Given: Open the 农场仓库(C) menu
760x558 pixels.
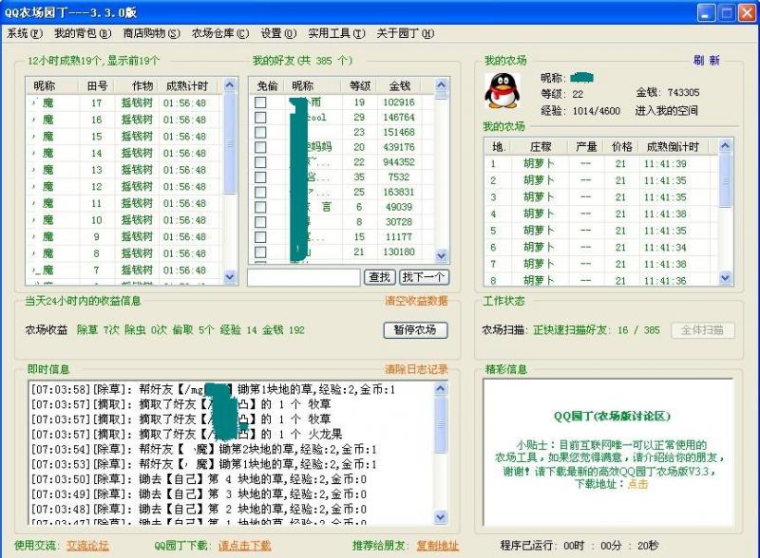Looking at the screenshot, I should pos(220,33).
